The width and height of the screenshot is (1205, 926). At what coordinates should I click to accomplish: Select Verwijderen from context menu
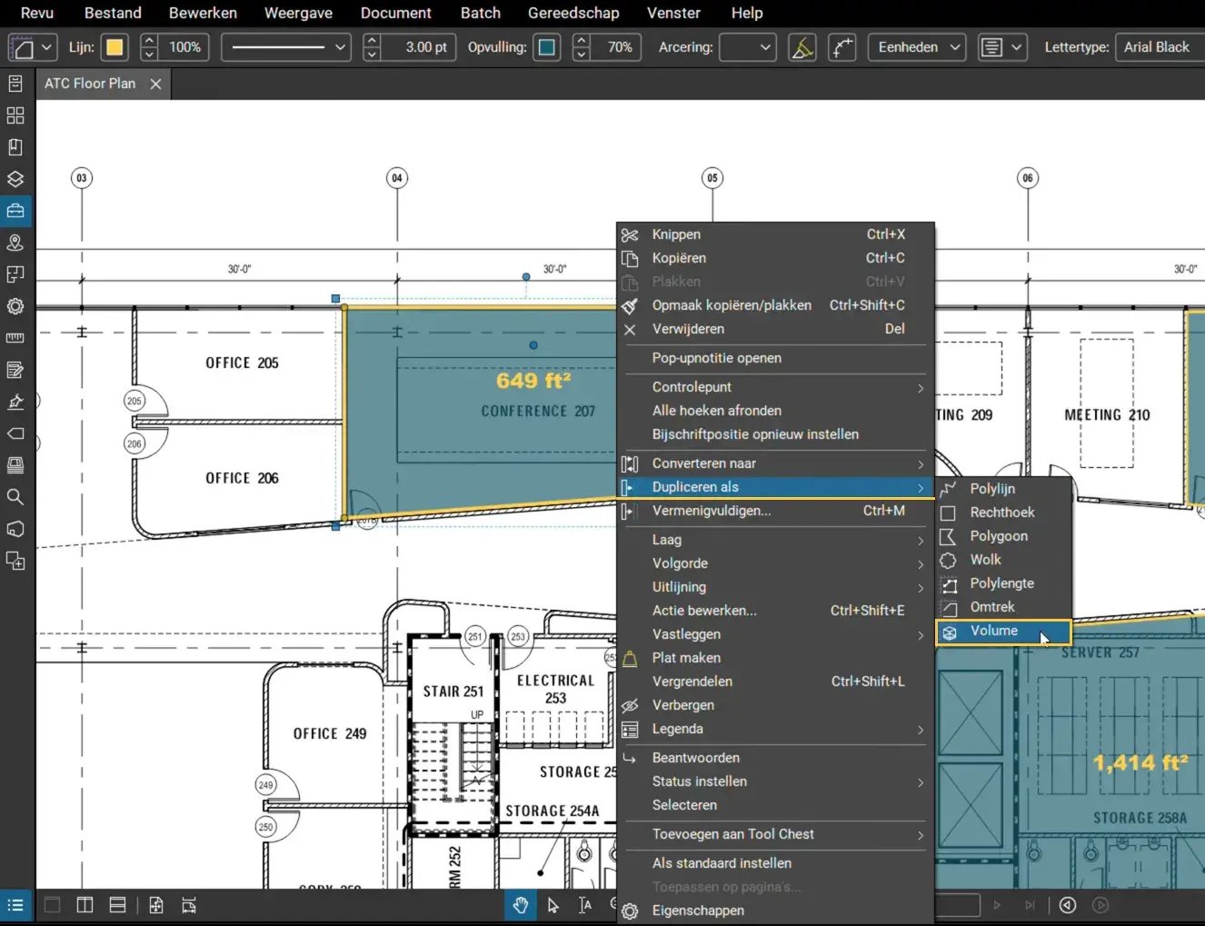(x=775, y=329)
